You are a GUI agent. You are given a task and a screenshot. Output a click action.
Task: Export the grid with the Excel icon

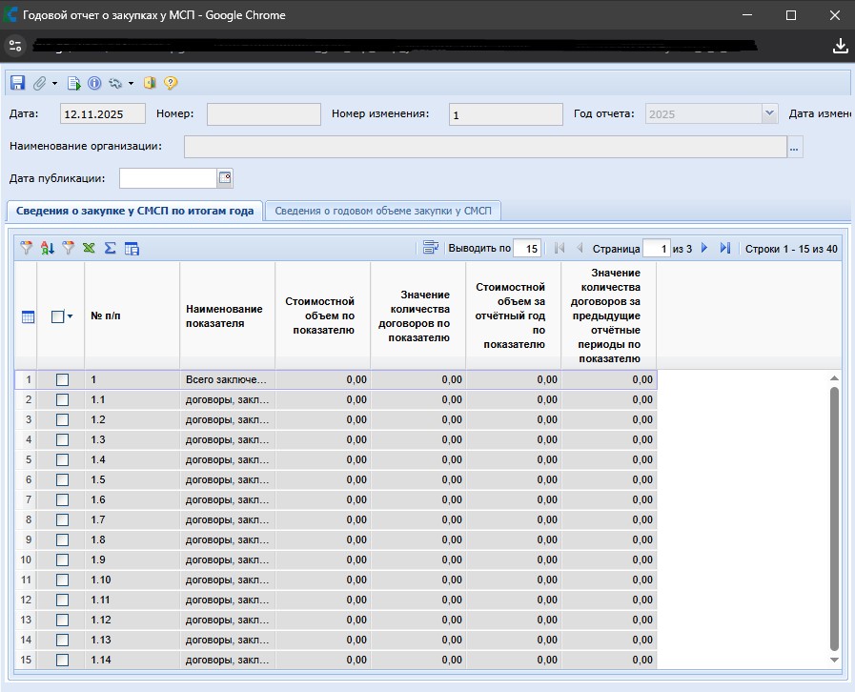click(89, 248)
